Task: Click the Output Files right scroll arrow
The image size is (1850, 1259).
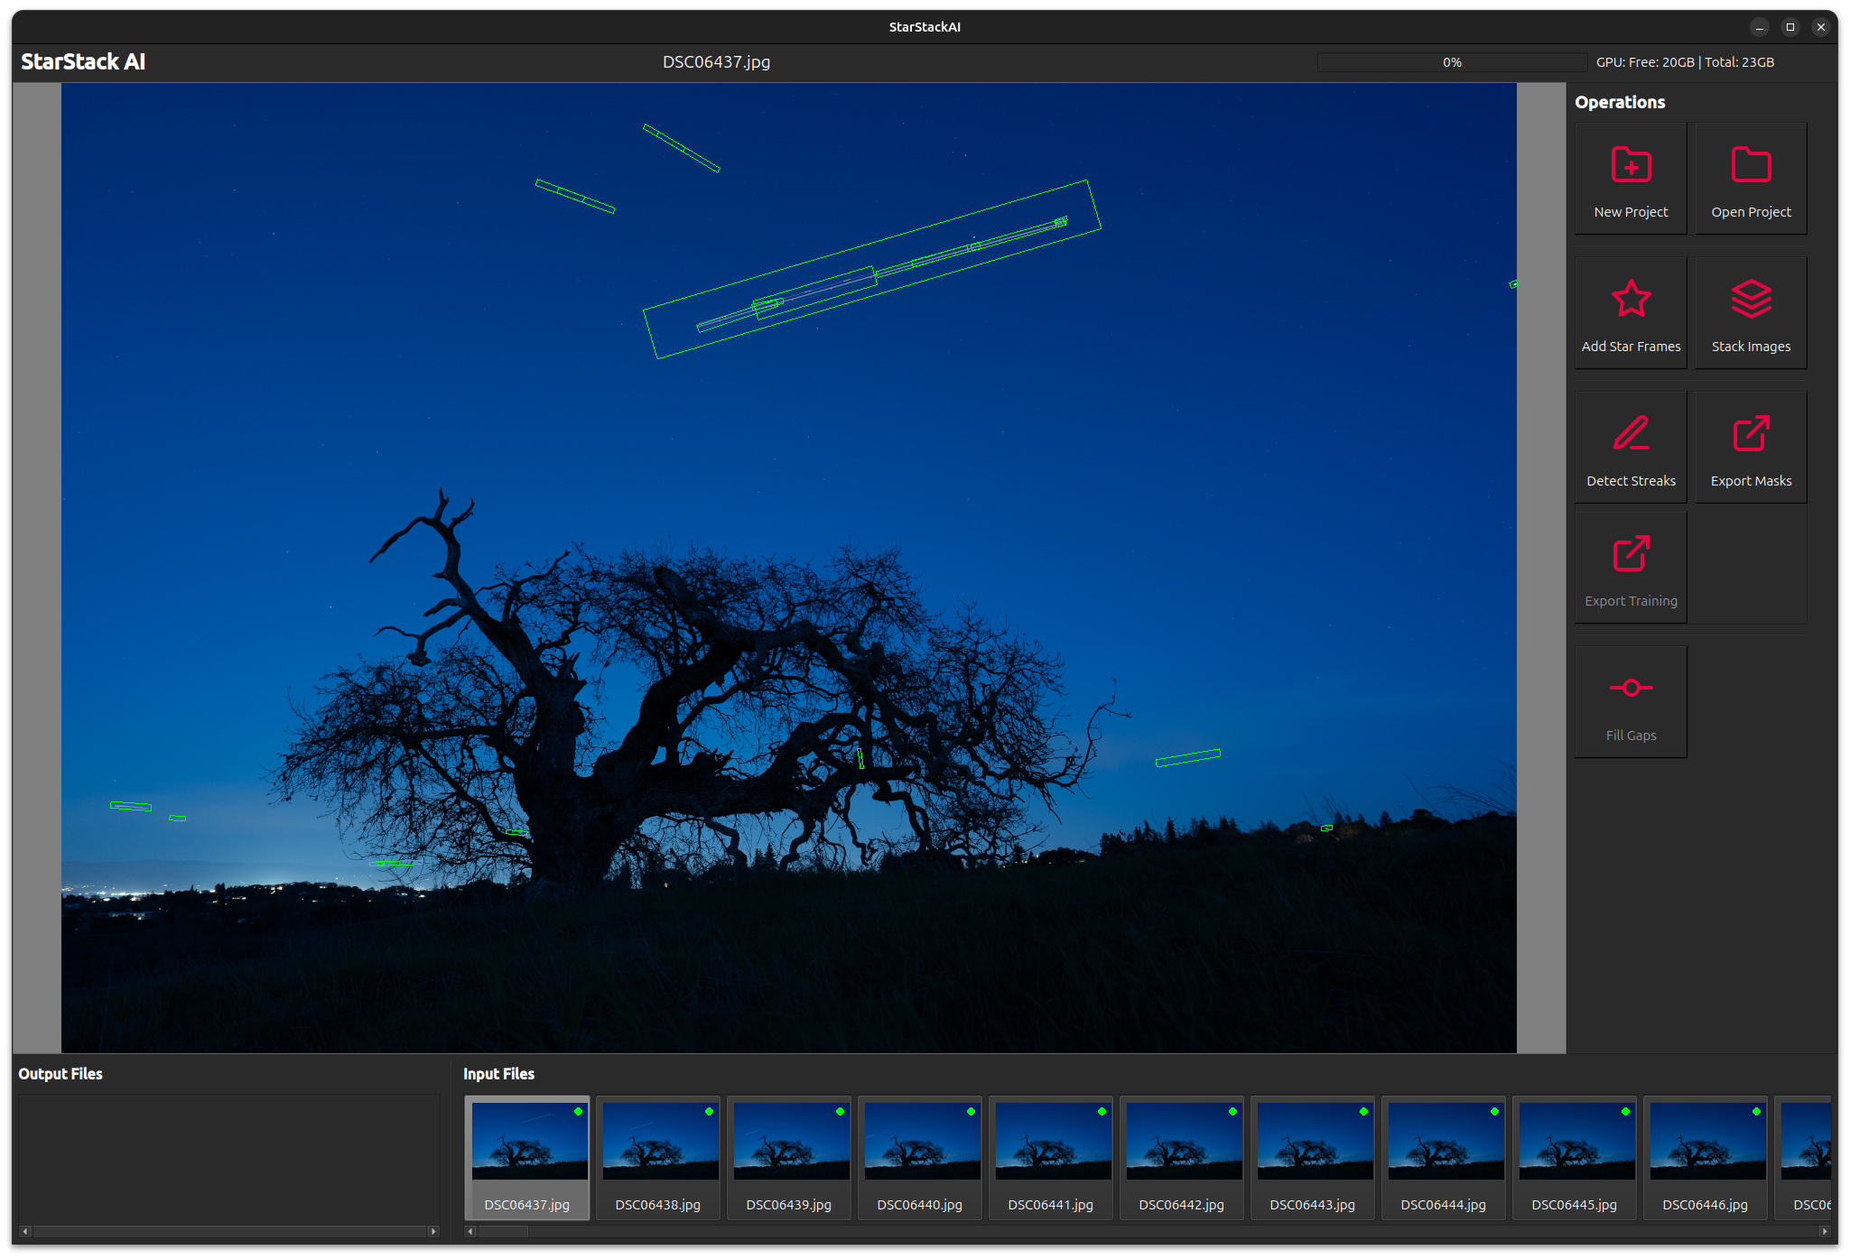Action: pyautogui.click(x=433, y=1231)
